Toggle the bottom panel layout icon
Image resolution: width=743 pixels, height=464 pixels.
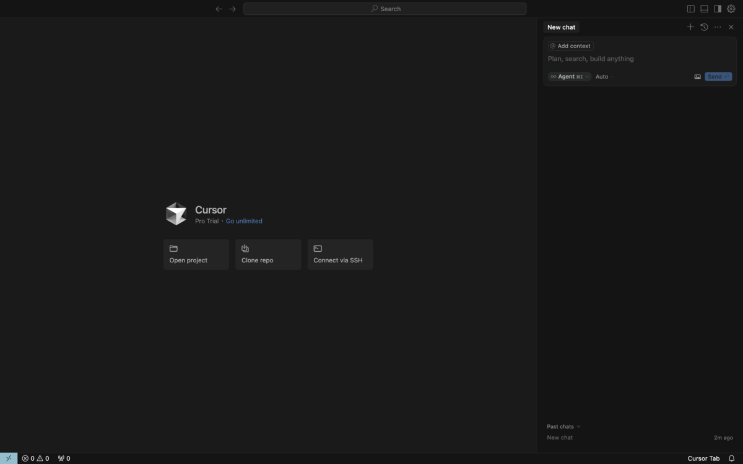pyautogui.click(x=704, y=9)
